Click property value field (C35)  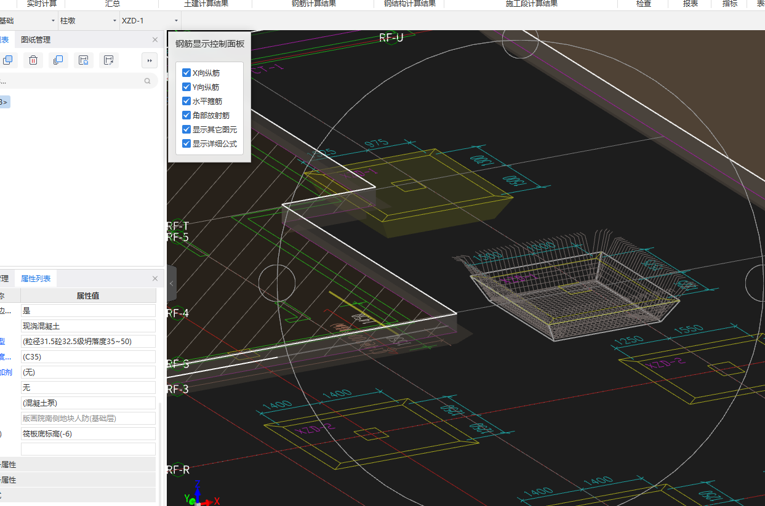click(x=88, y=356)
